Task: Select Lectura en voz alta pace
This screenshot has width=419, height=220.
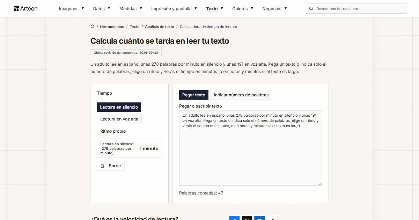Action: coord(119,119)
